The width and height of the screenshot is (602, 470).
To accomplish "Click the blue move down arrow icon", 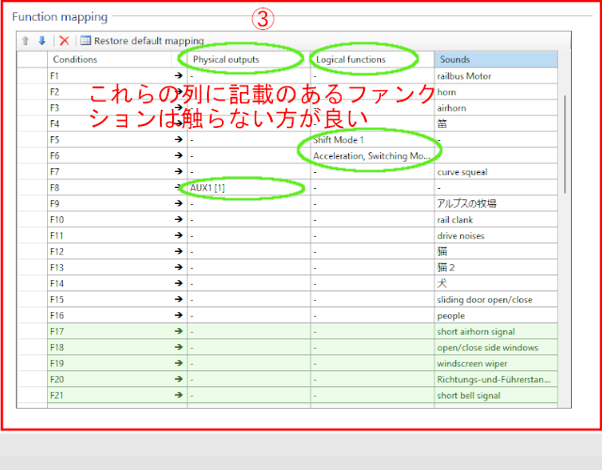I will [41, 40].
